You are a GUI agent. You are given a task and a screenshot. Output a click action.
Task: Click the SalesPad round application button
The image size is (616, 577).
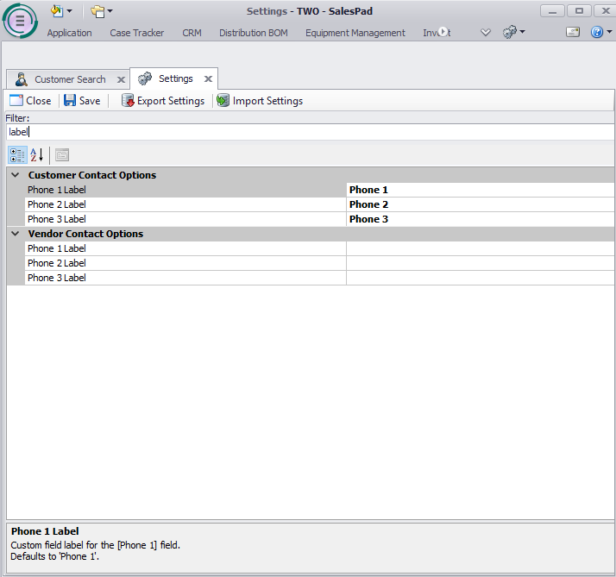[x=20, y=21]
